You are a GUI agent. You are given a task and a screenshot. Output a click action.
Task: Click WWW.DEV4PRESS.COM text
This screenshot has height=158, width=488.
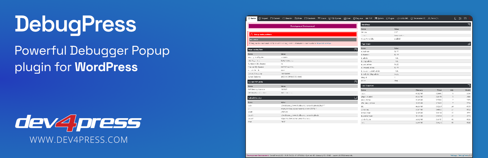(x=79, y=140)
